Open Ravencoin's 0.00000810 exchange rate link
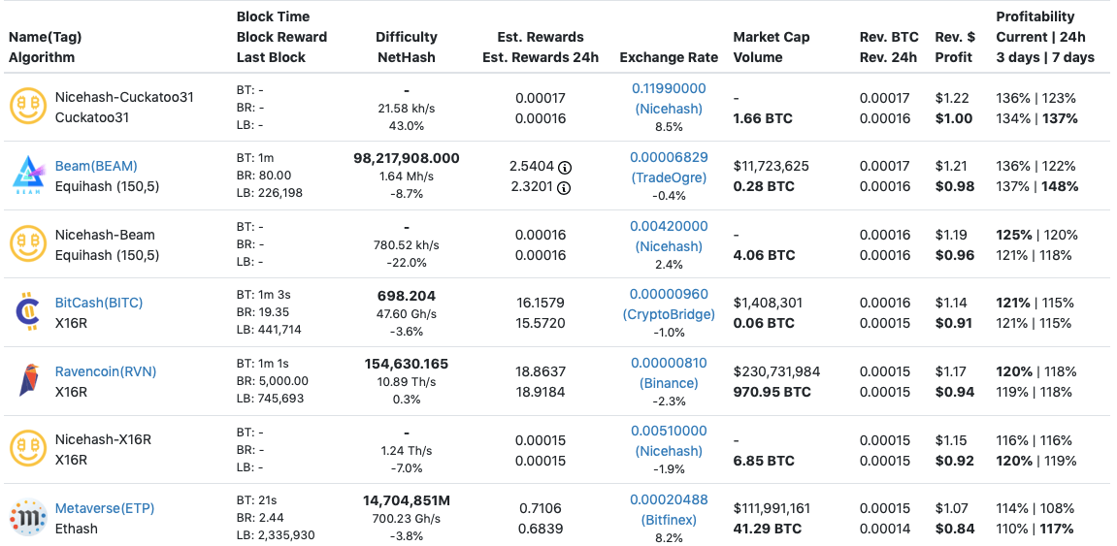Viewport: 1117px width, 546px height. (x=669, y=363)
